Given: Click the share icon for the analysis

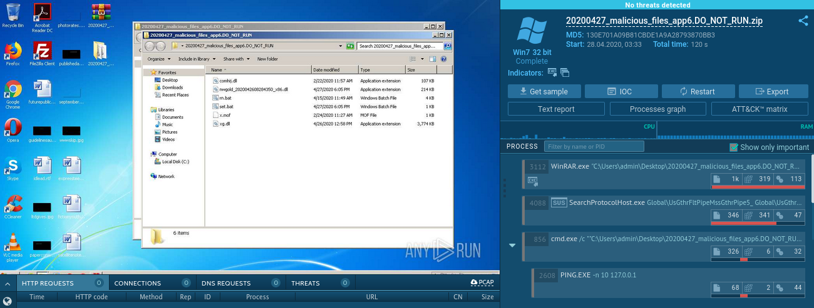Looking at the screenshot, I should [803, 21].
